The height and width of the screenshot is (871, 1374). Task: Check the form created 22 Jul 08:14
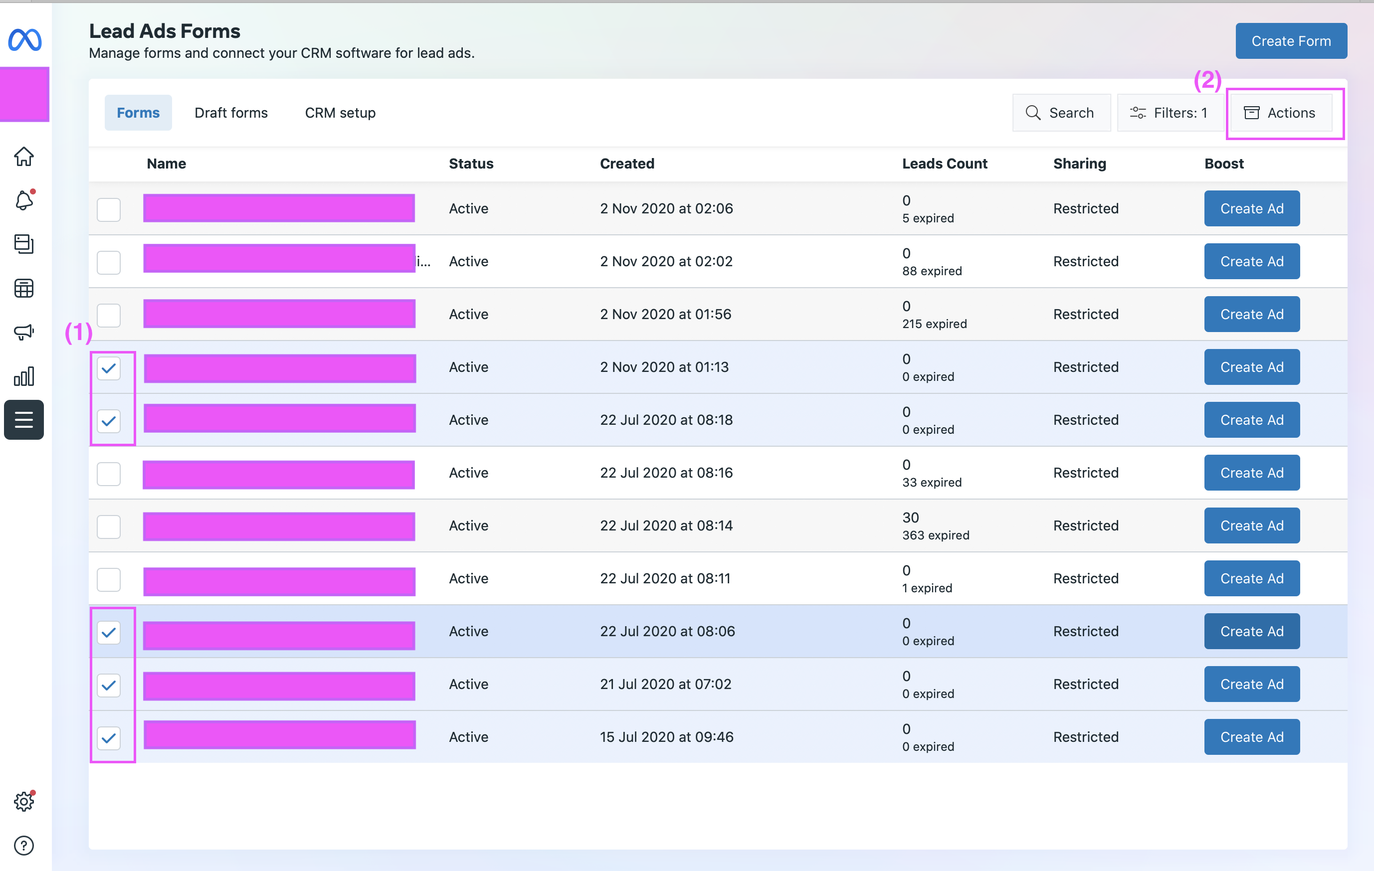[108, 526]
